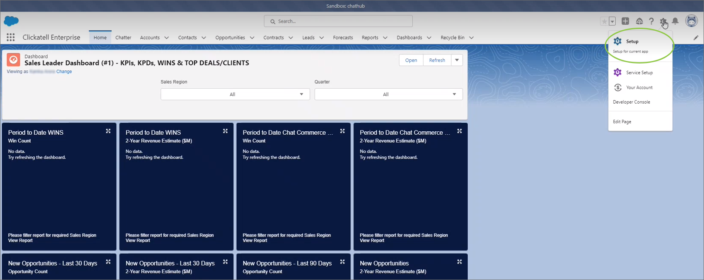Open the Quarter filter dropdown
The image size is (704, 280).
click(x=388, y=94)
